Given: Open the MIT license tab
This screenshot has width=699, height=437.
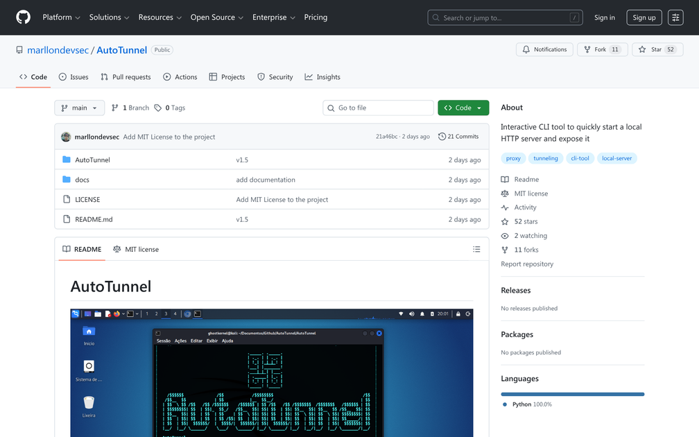Looking at the screenshot, I should [x=136, y=249].
